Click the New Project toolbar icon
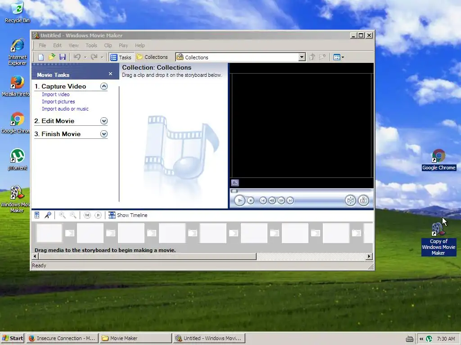This screenshot has height=345, width=461. tap(41, 57)
